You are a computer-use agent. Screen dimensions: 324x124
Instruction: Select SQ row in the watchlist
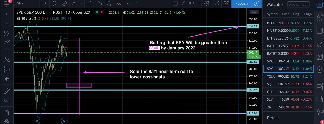pyautogui.click(x=288, y=84)
